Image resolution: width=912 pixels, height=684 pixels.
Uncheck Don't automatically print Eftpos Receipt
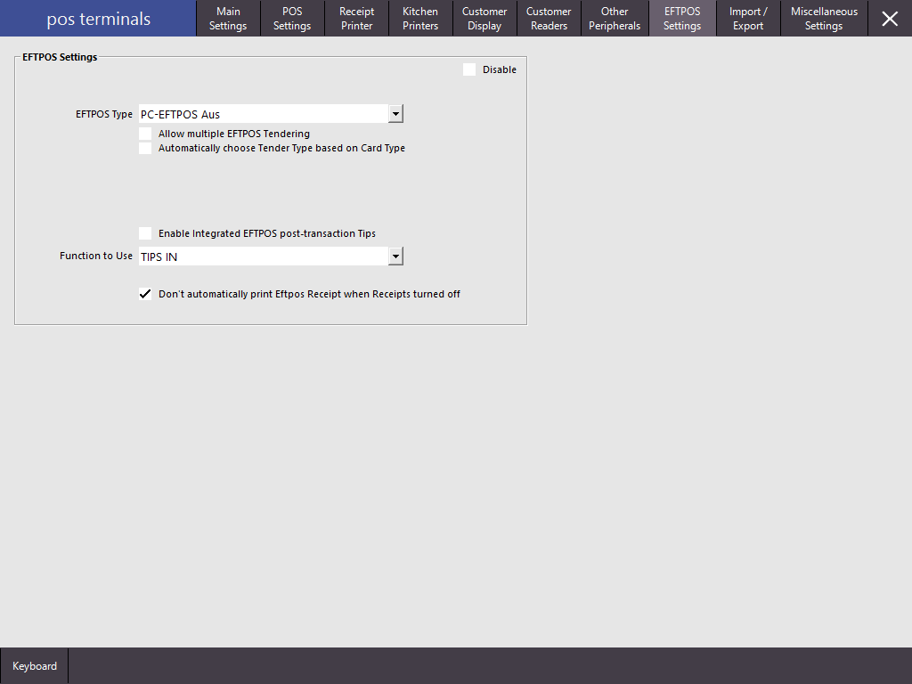coord(145,294)
